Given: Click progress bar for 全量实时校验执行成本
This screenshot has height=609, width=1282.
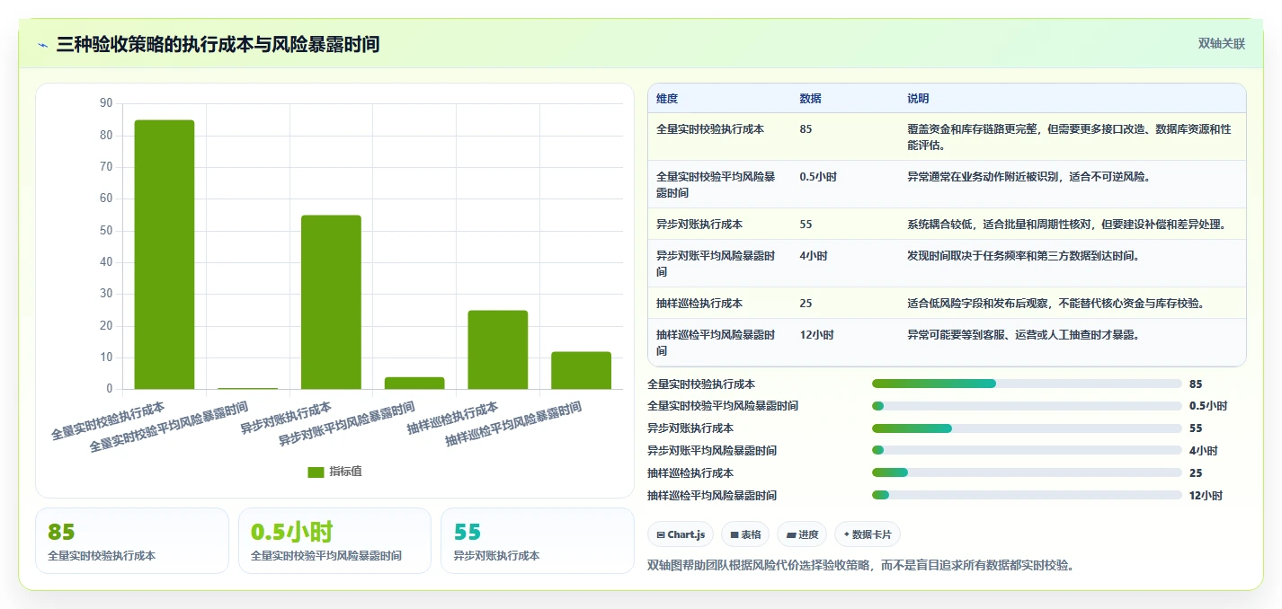Looking at the screenshot, I should (1027, 384).
